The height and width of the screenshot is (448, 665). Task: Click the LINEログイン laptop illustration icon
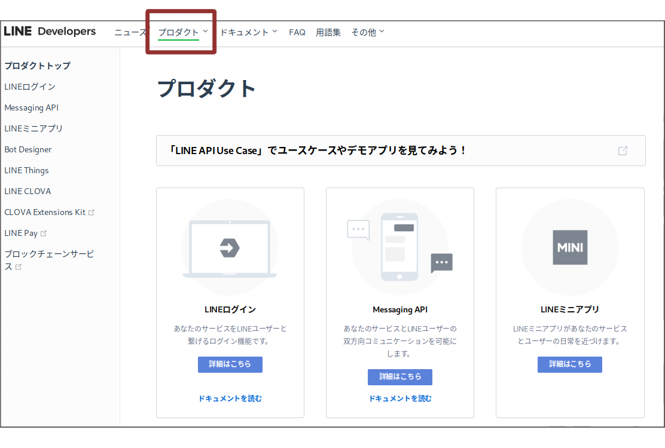coord(230,247)
